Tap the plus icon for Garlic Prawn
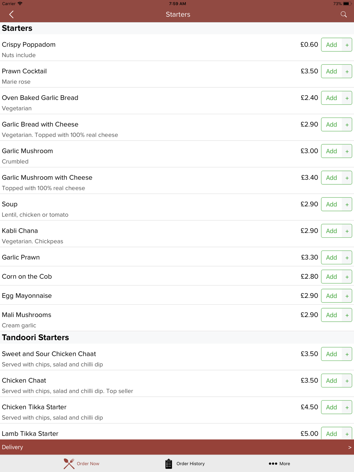Screen dimensions: 354x472 coord(347,258)
